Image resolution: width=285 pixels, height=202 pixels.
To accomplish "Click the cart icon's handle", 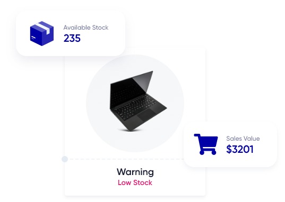I will pyautogui.click(x=197, y=136).
